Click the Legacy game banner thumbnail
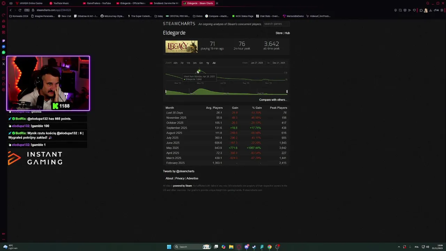The width and height of the screenshot is (446, 251). click(x=182, y=47)
